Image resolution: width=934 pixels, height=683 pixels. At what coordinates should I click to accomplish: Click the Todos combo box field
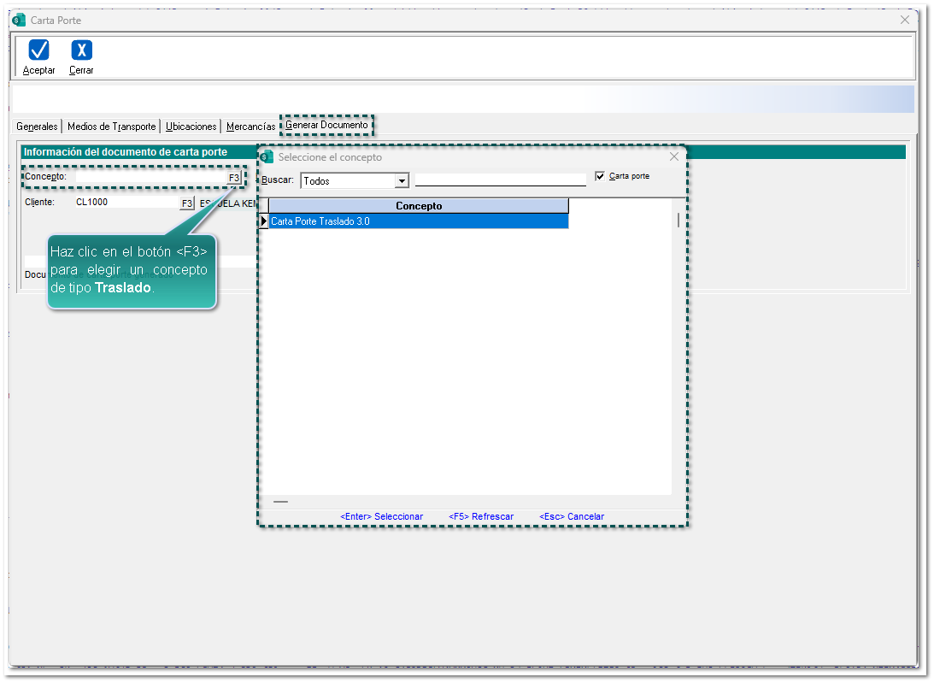[x=347, y=181]
